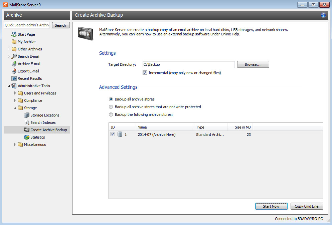Image resolution: width=332 pixels, height=225 pixels.
Task: Click the Storage Locations icon
Action: click(27, 115)
